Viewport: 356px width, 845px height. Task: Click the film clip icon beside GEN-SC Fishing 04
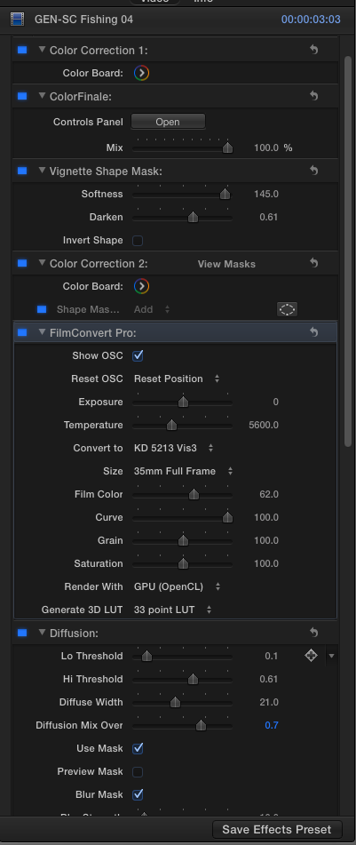[x=17, y=20]
